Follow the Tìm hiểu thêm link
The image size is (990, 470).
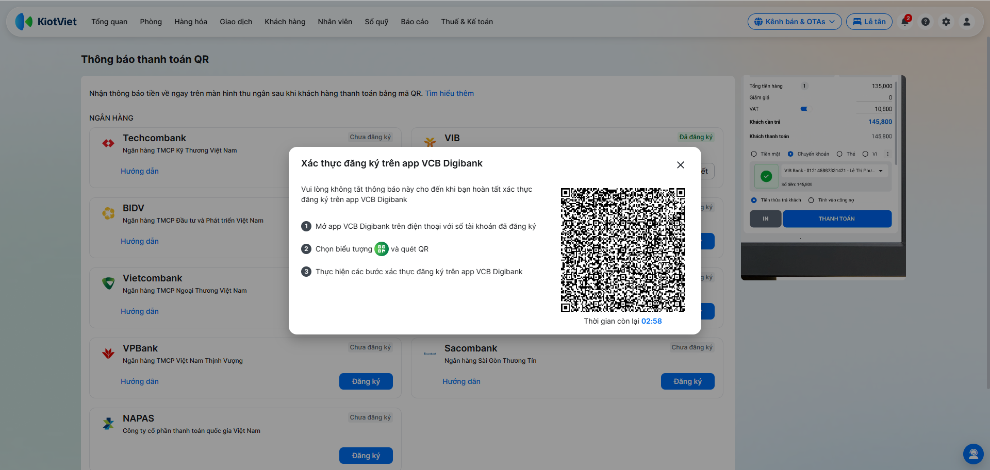[450, 93]
